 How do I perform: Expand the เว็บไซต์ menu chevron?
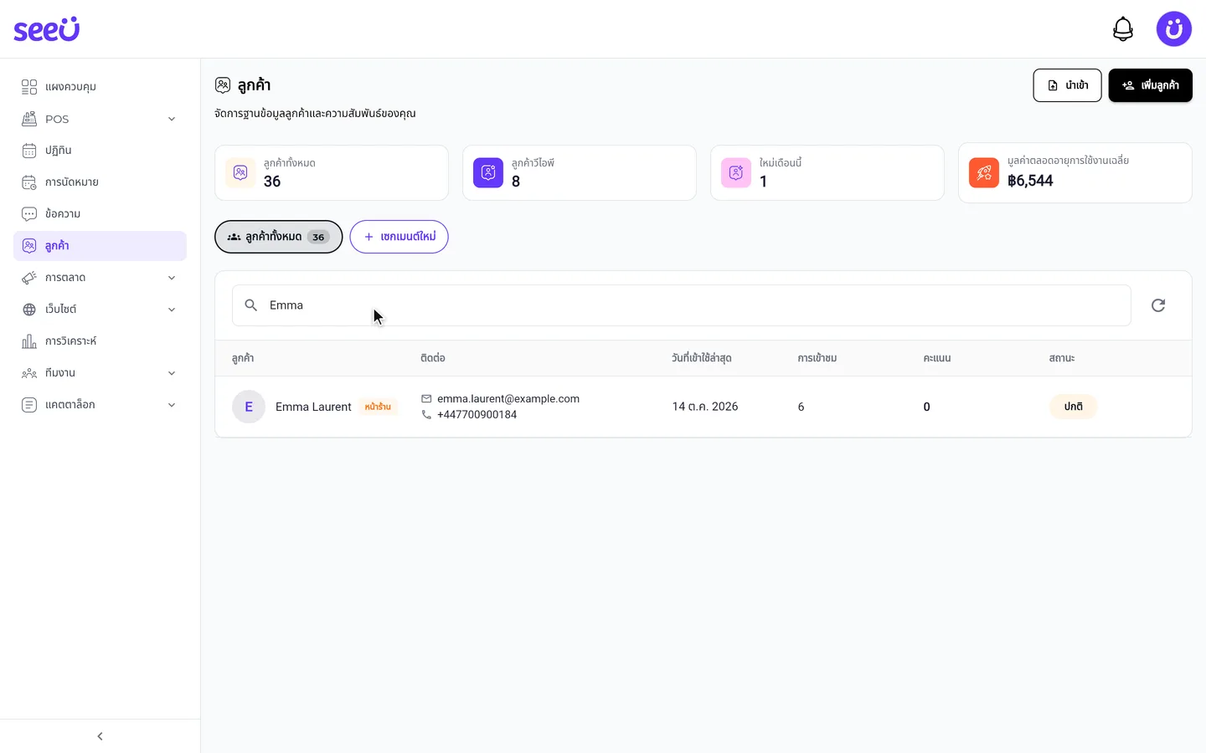click(x=172, y=310)
